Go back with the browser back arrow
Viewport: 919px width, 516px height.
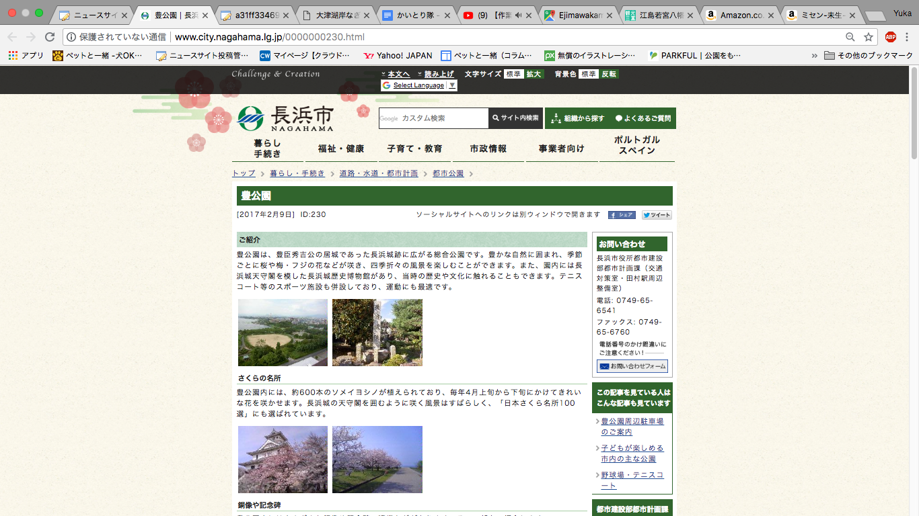pos(12,37)
